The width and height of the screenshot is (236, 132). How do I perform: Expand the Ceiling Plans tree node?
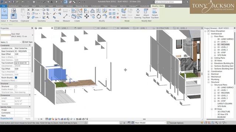[x=212, y=58]
